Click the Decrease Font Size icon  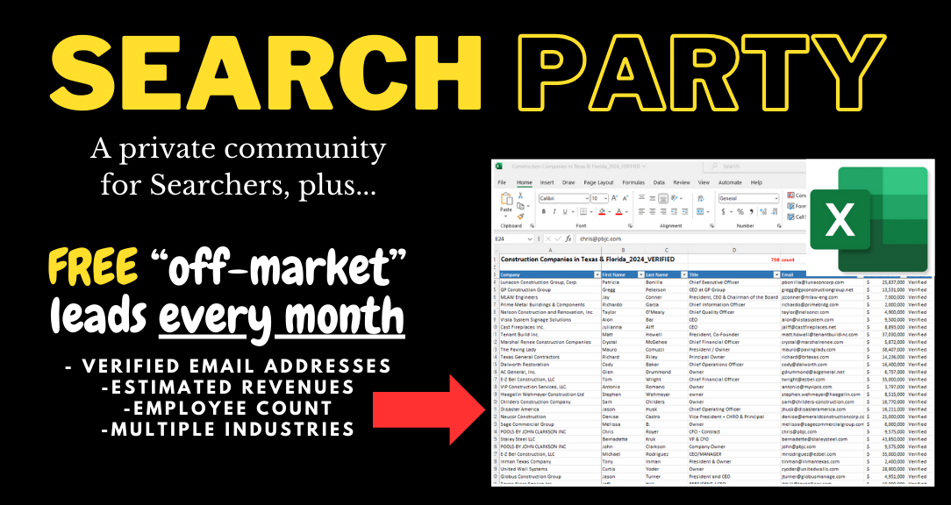coord(626,198)
